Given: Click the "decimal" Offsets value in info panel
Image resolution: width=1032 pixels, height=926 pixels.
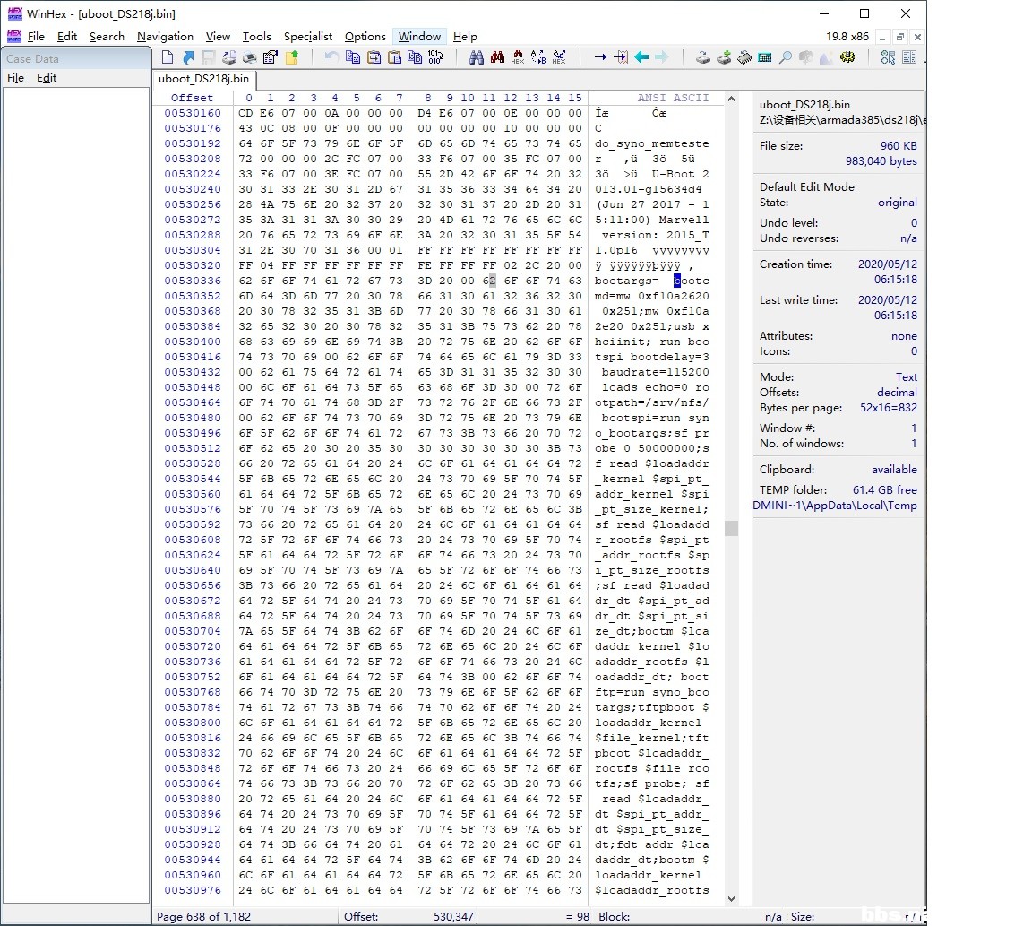Looking at the screenshot, I should tap(897, 393).
